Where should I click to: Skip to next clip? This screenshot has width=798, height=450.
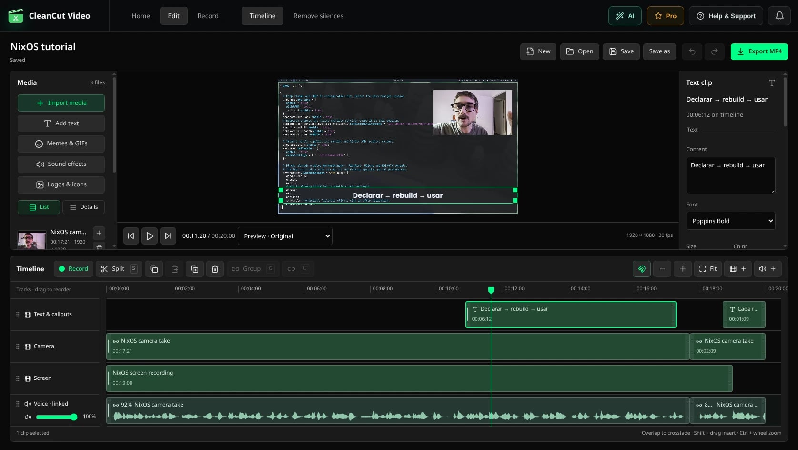(168, 236)
